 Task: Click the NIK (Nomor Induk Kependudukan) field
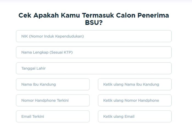pyautogui.click(x=94, y=36)
